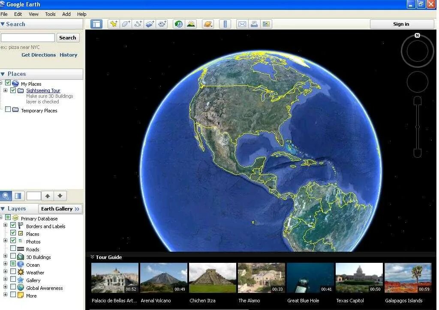Show historical imagery clock icon

click(179, 24)
